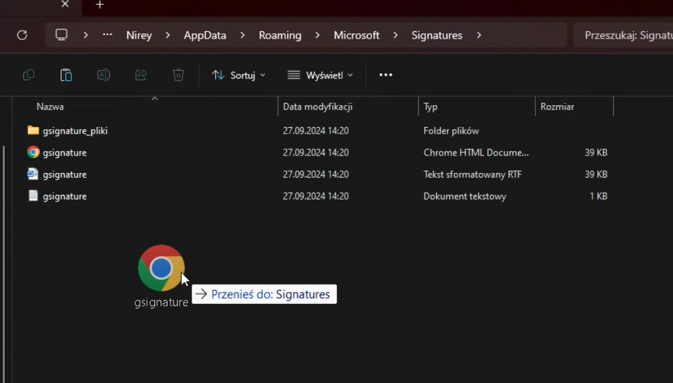
Task: Click the Word icon of gsignature RTF file
Action: [33, 174]
